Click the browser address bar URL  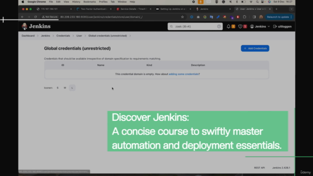tap(101, 17)
